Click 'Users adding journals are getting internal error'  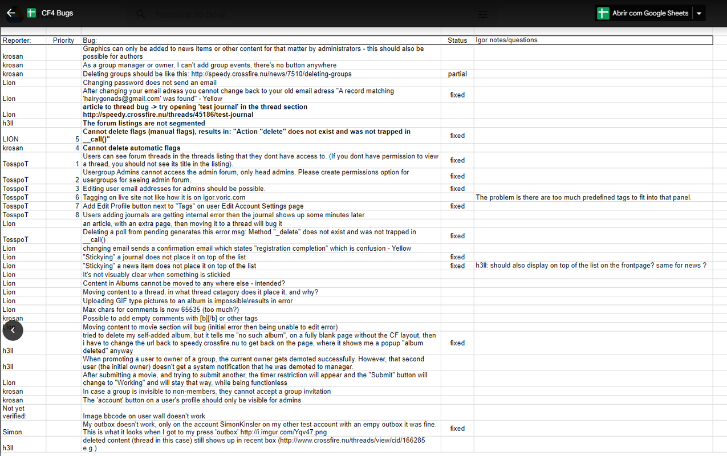pyautogui.click(x=261, y=215)
